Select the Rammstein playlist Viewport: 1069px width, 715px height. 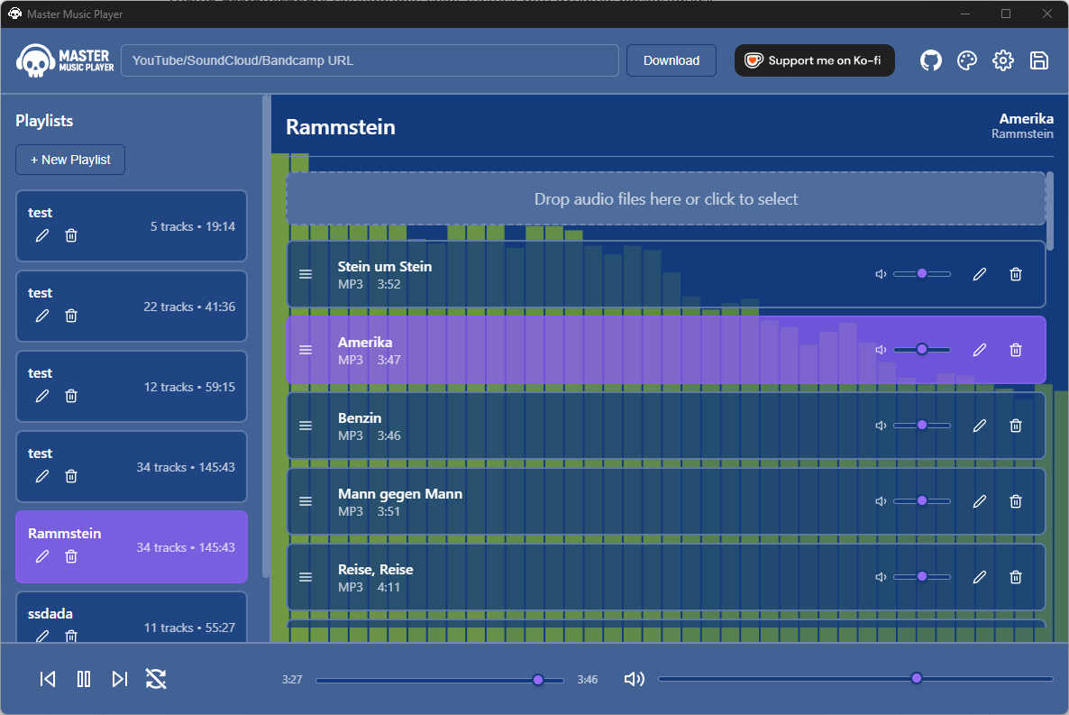coord(132,547)
